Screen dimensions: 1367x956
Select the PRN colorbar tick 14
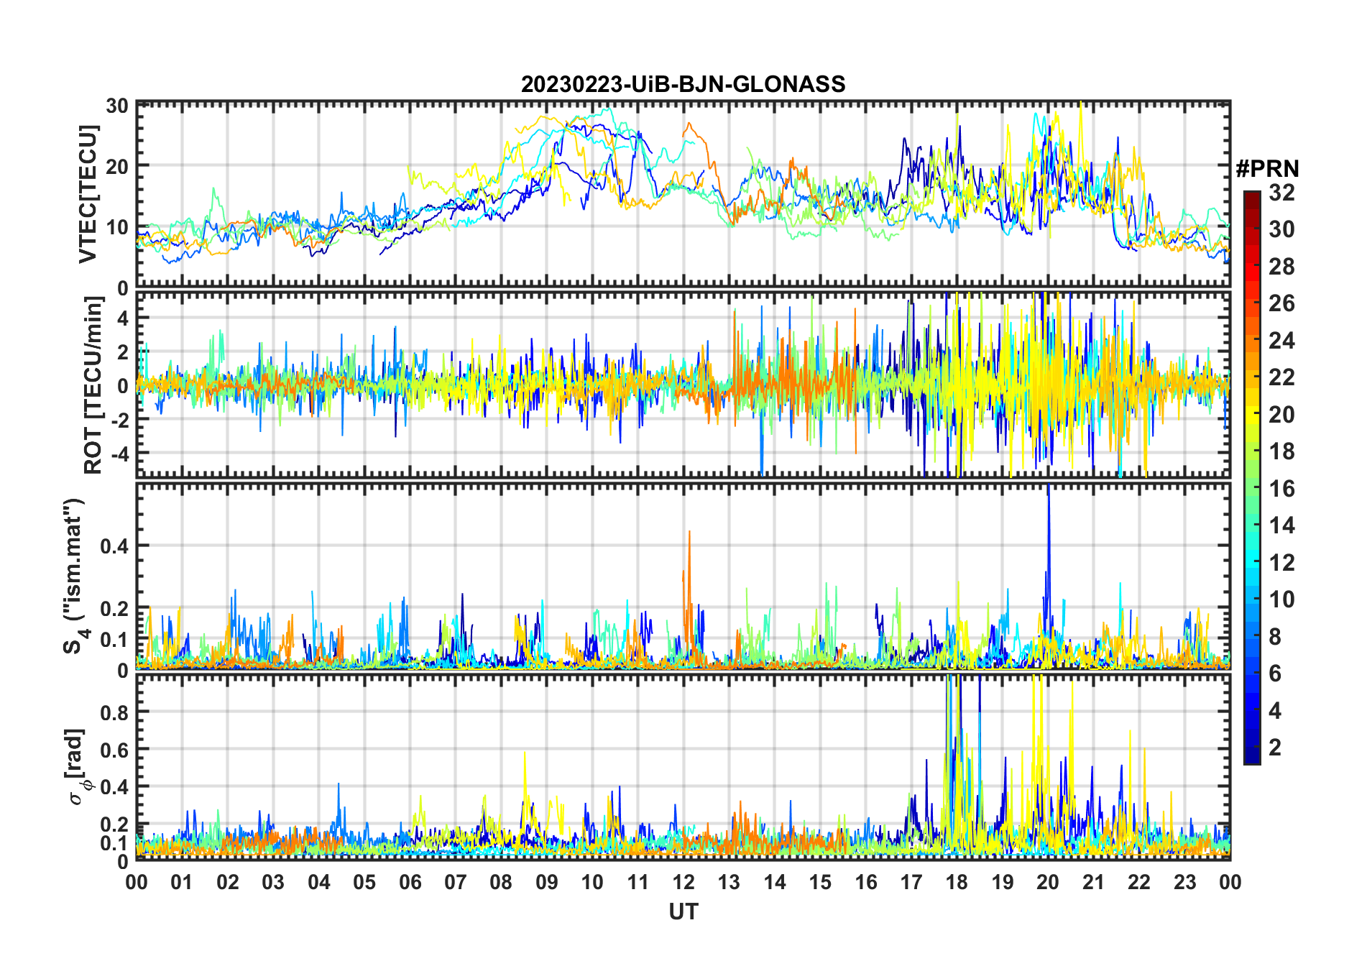(1281, 525)
